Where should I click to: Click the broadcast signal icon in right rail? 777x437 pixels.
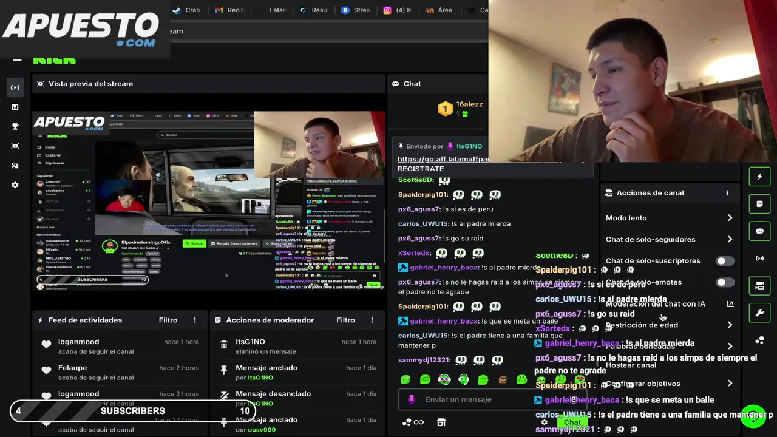coord(759,259)
